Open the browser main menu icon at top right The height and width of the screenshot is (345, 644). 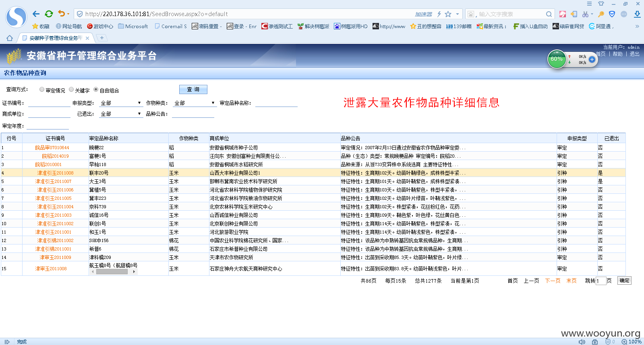[589, 4]
